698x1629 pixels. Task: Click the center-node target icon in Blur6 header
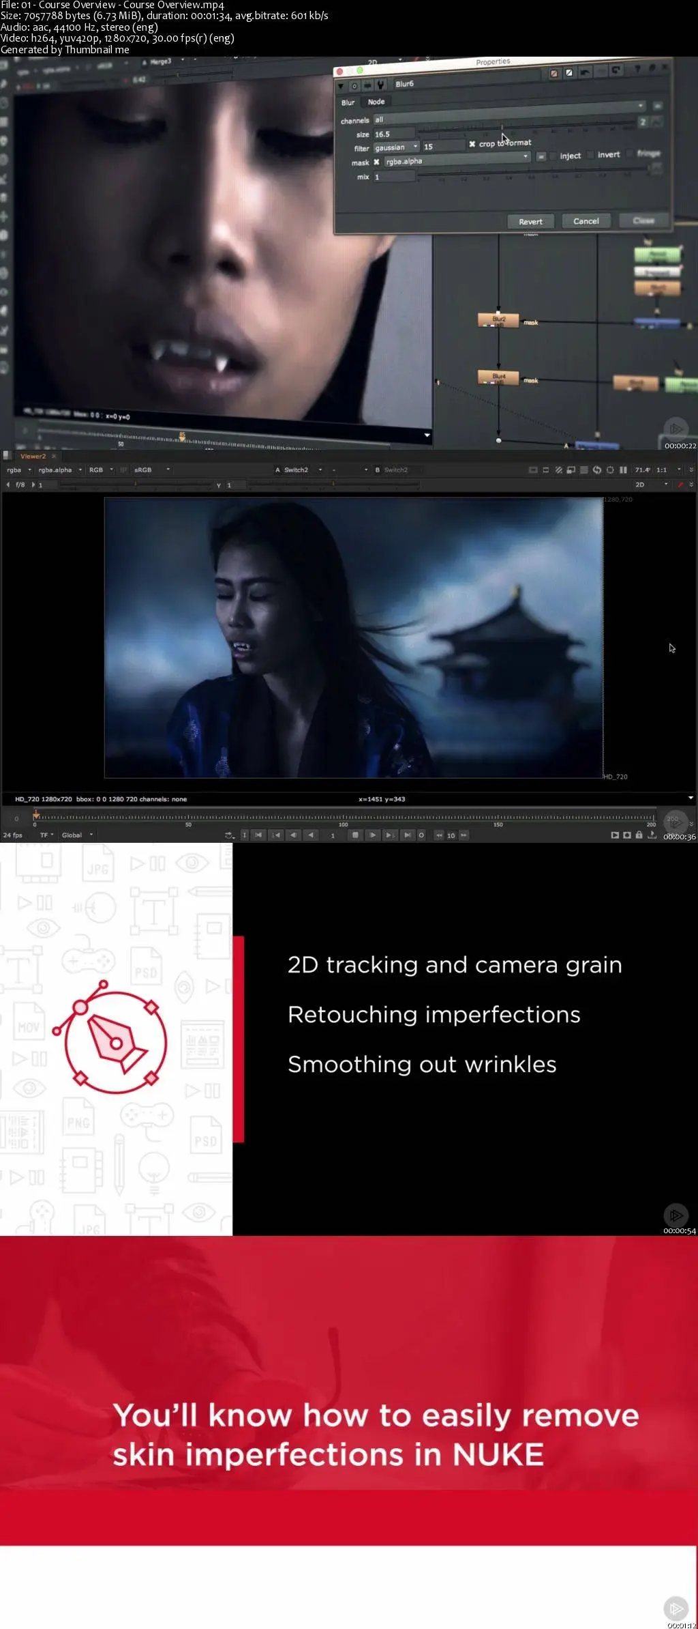[x=354, y=86]
